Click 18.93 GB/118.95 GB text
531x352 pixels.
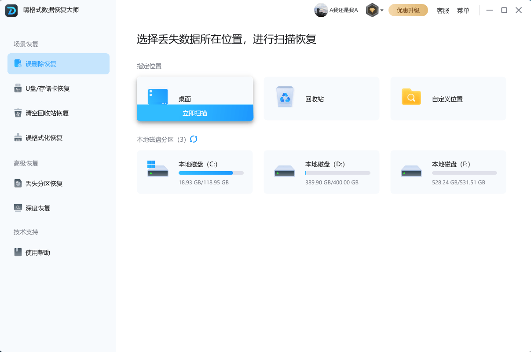(x=204, y=182)
